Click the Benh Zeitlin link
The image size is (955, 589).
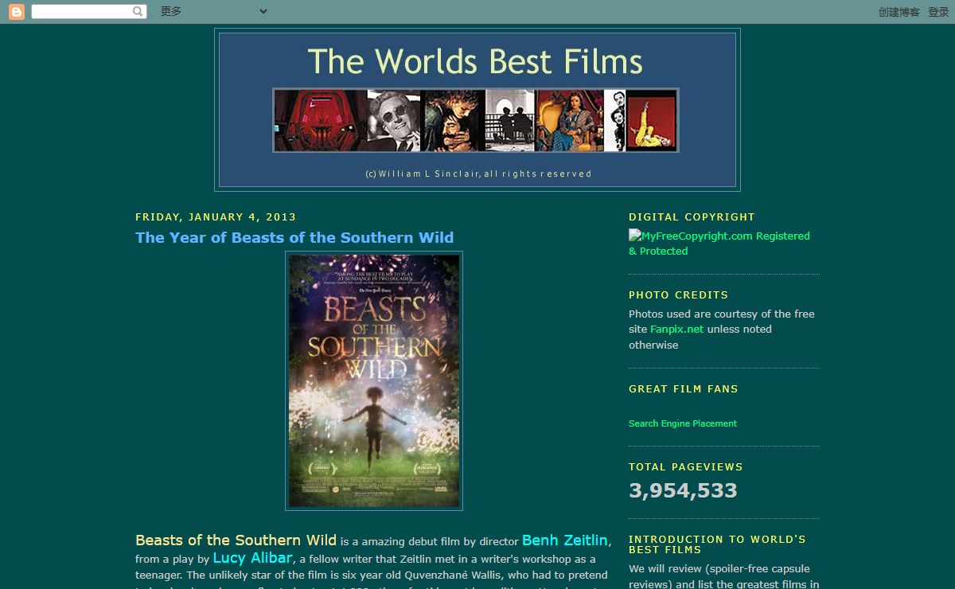coord(565,540)
